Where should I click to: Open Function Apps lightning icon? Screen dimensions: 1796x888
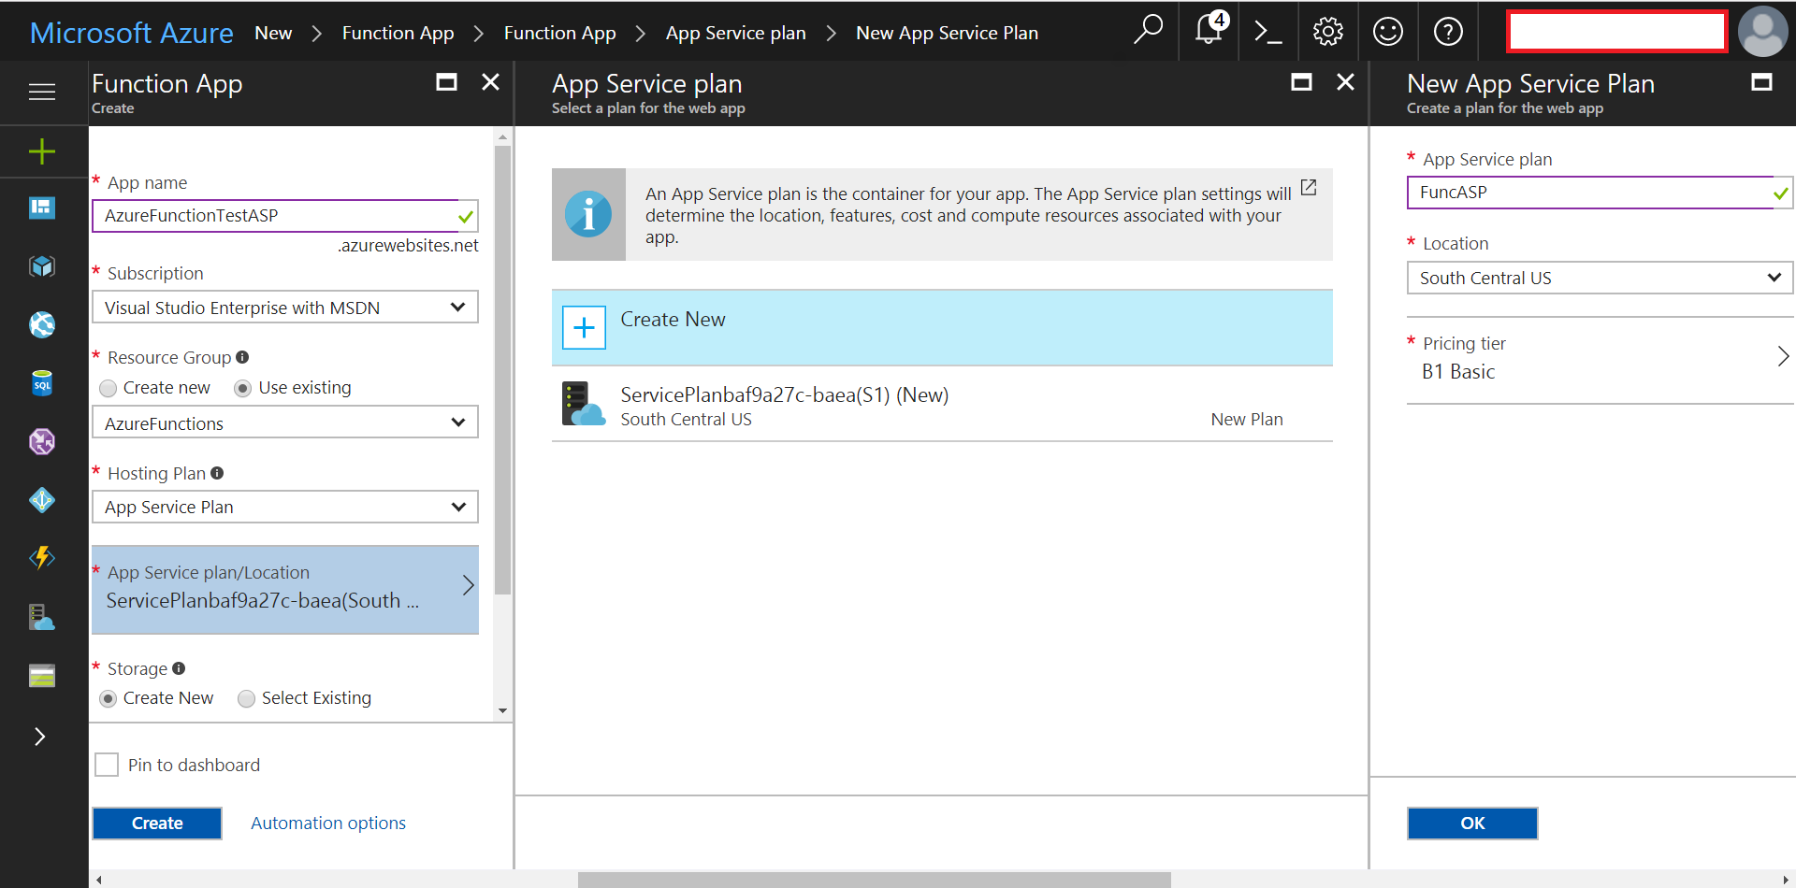pos(42,558)
